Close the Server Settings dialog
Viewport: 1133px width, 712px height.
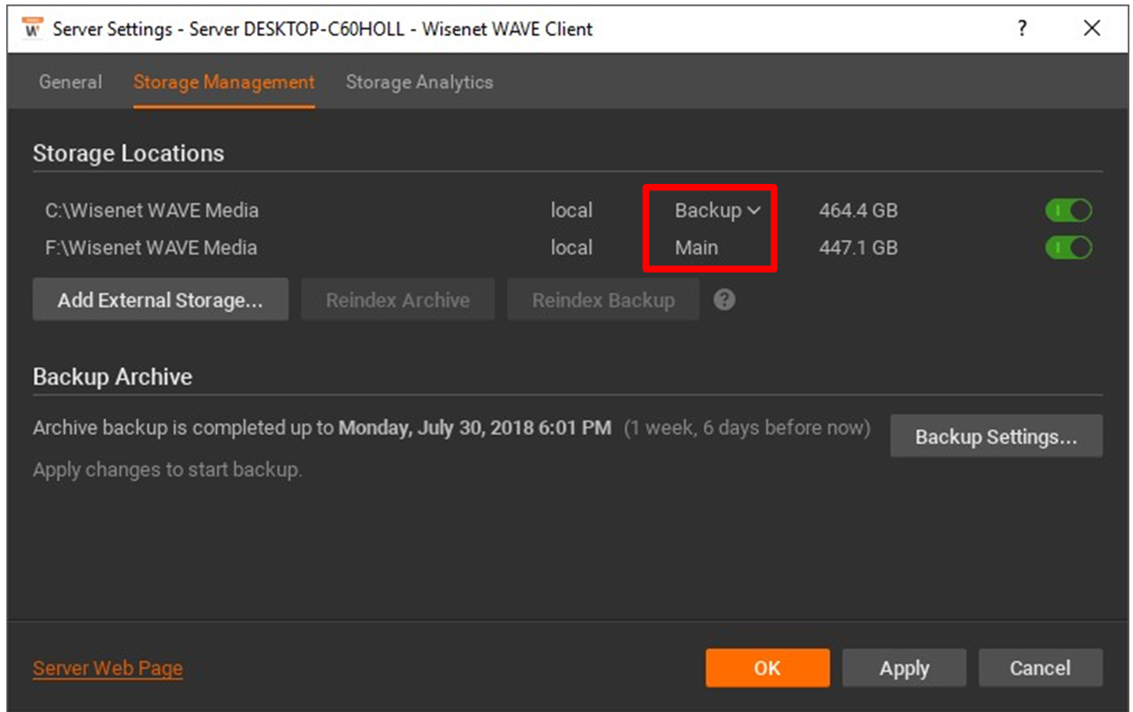tap(1091, 28)
